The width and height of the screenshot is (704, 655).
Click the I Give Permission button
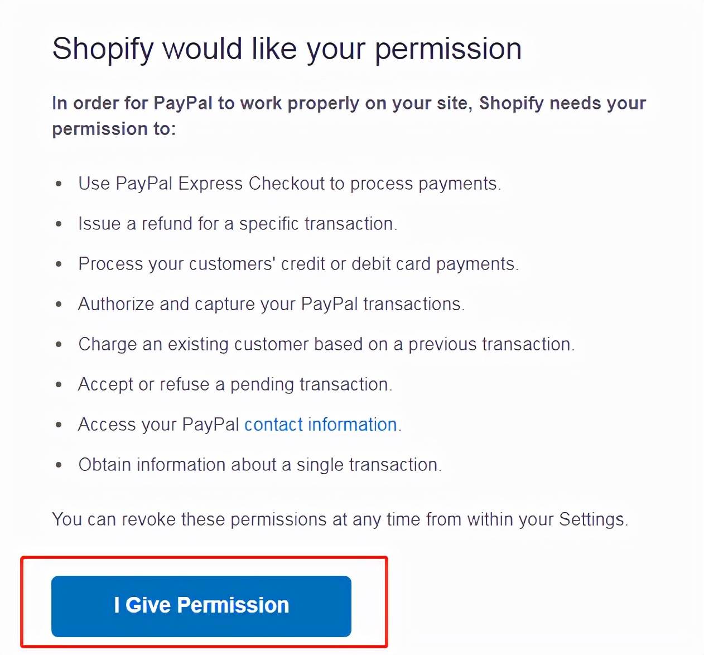[x=201, y=606]
